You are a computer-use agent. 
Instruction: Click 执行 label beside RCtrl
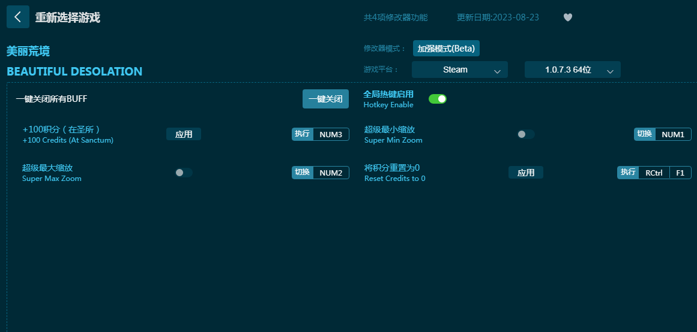pyautogui.click(x=628, y=172)
